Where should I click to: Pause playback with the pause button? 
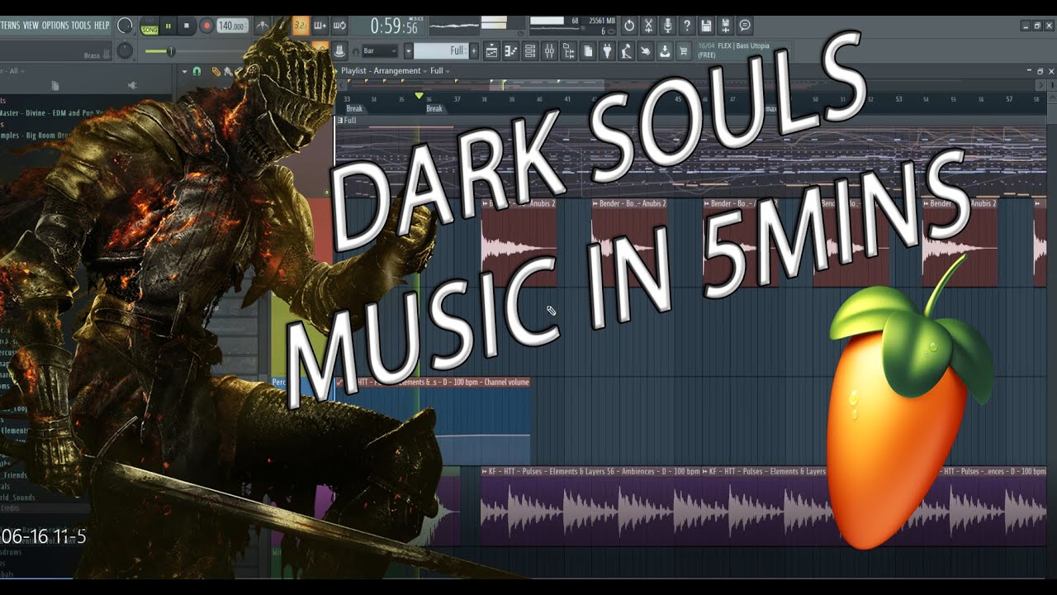(169, 26)
